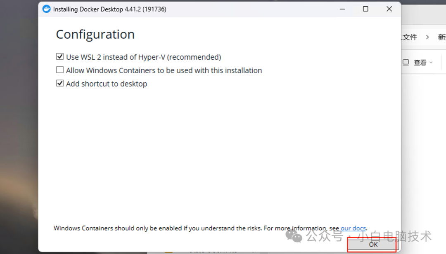446x254 pixels.
Task: Click the 'Configuration' heading text
Action: tap(95, 35)
